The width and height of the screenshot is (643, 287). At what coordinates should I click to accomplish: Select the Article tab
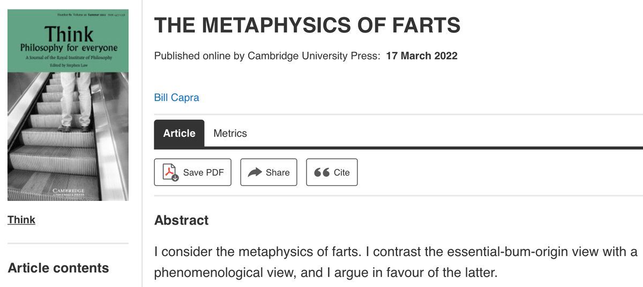(x=179, y=133)
